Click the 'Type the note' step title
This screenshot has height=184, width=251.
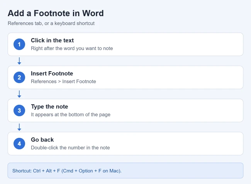(49, 107)
